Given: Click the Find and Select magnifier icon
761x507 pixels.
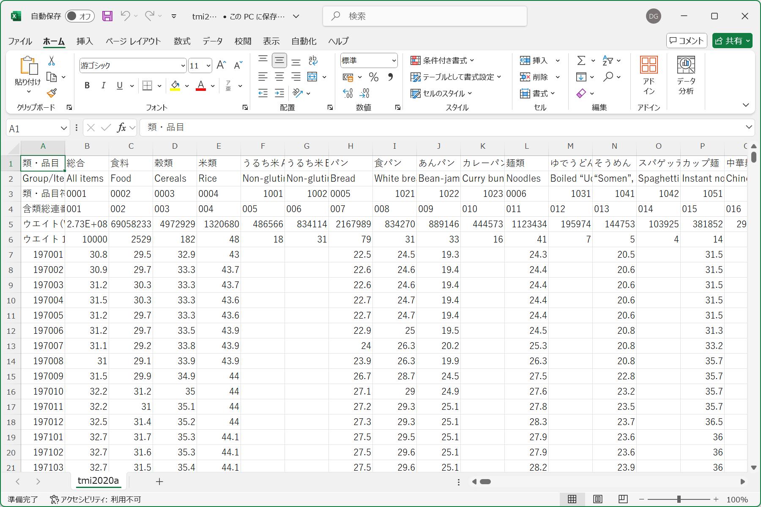Looking at the screenshot, I should point(608,77).
